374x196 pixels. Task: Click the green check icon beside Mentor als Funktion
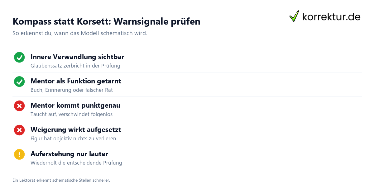click(19, 82)
